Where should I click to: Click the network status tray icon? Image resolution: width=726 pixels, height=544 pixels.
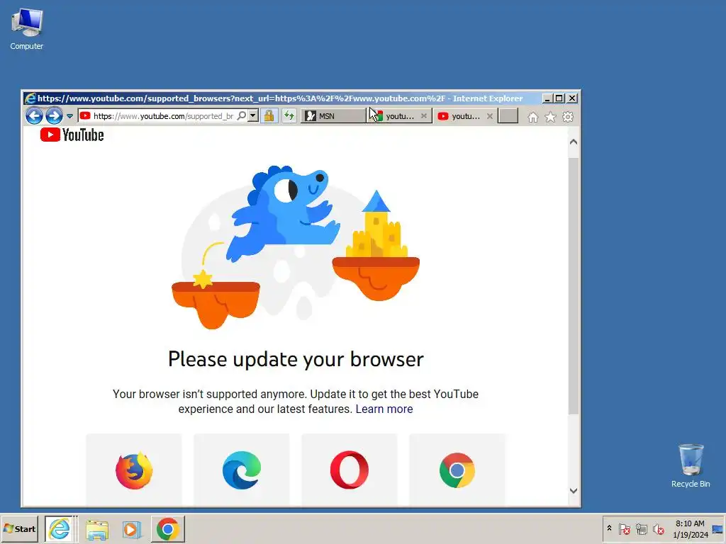[x=641, y=528]
